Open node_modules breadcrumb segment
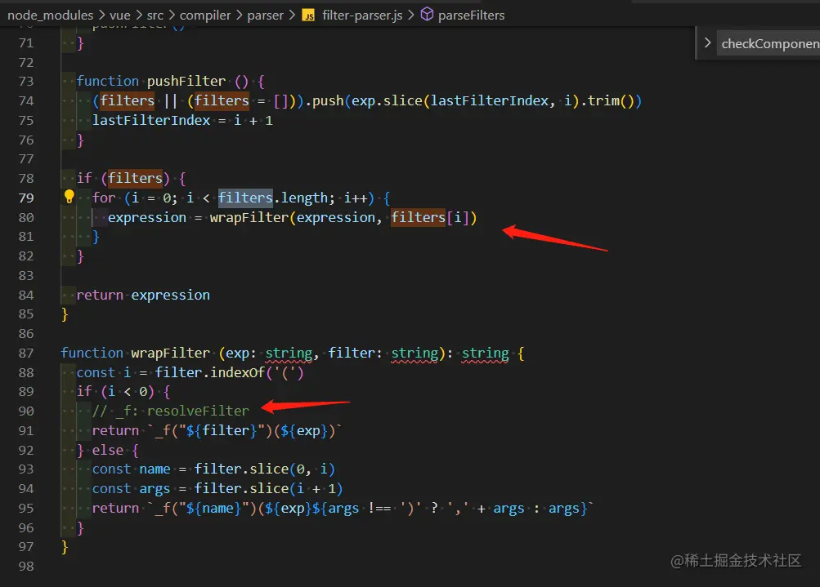 [x=50, y=16]
